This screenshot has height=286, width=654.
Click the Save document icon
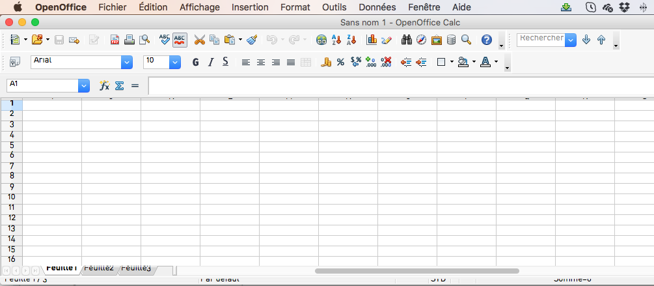[59, 40]
